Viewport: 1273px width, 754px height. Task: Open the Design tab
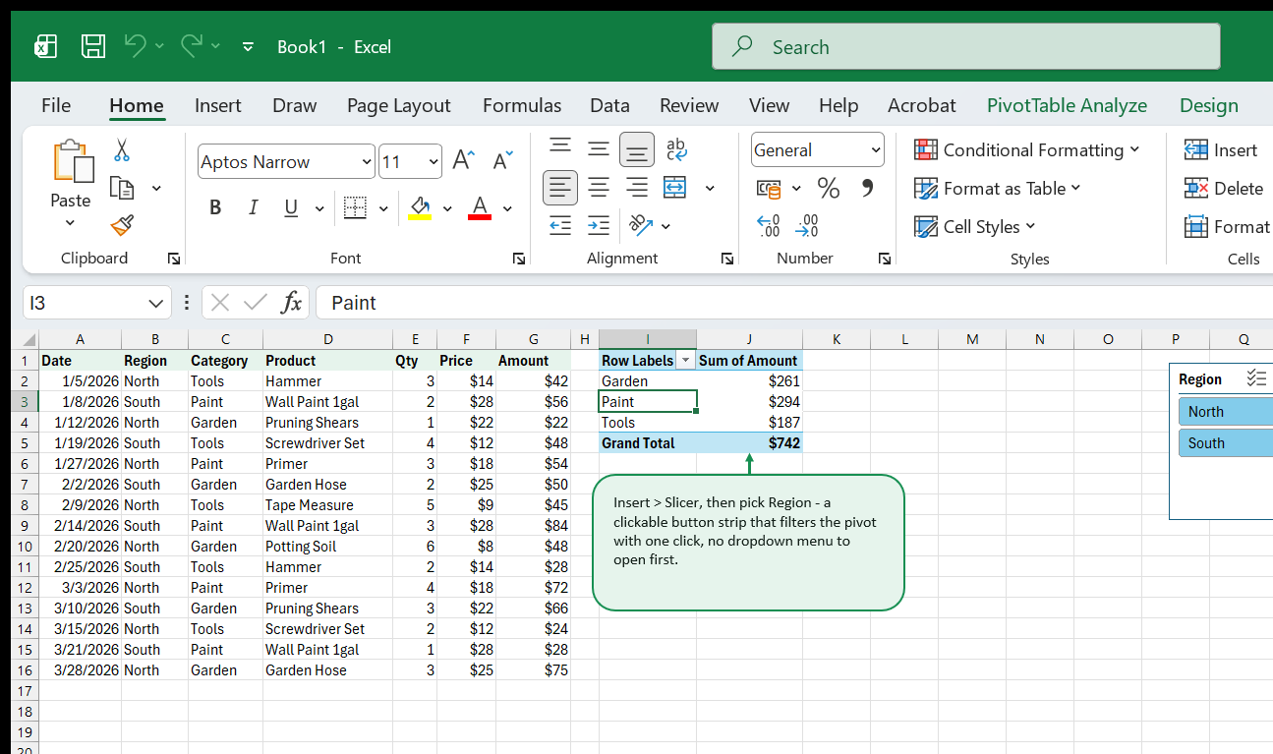point(1209,105)
